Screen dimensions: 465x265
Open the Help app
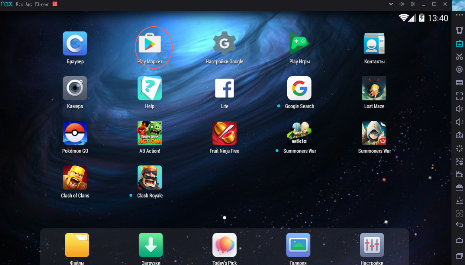click(150, 88)
